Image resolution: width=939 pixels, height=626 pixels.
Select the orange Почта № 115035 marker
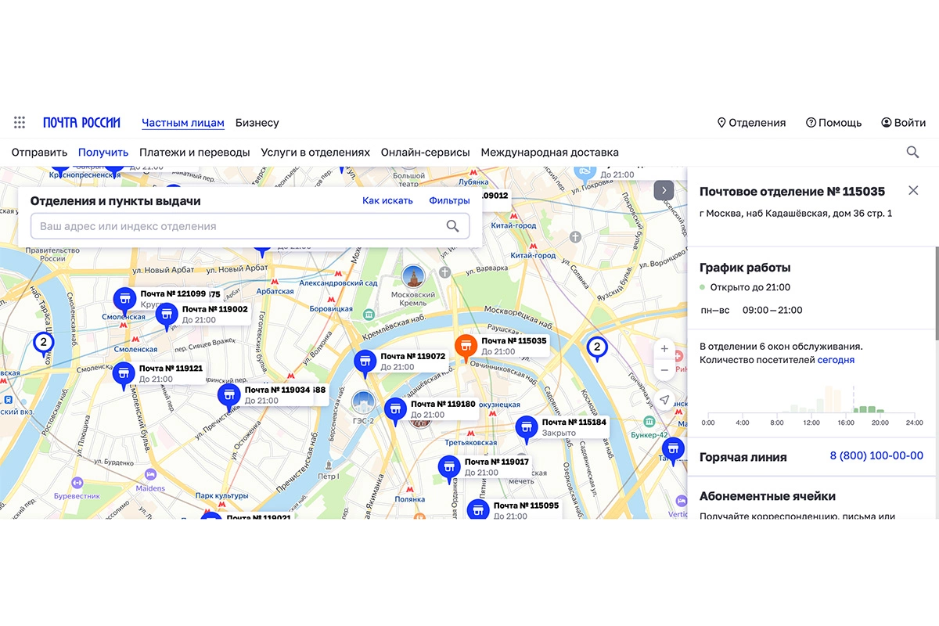(x=466, y=347)
